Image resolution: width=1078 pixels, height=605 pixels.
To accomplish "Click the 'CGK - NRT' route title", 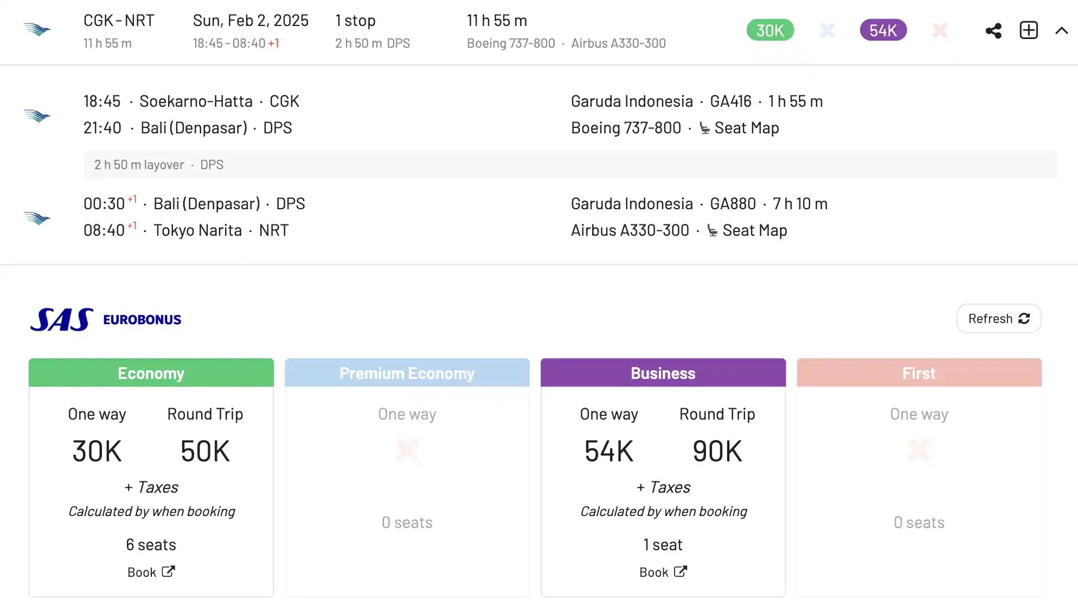I will pyautogui.click(x=119, y=21).
